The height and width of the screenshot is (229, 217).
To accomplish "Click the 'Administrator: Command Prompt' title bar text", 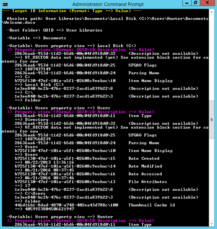I will pyautogui.click(x=108, y=4).
